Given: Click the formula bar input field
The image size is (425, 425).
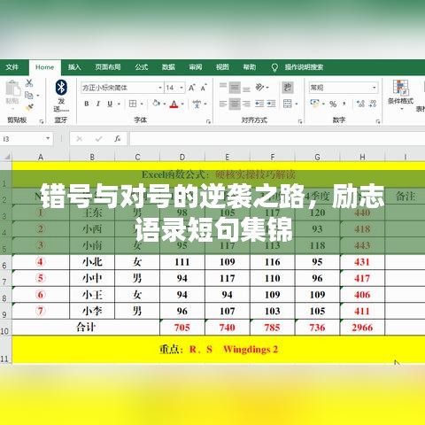Looking at the screenshot, I should point(277,138).
